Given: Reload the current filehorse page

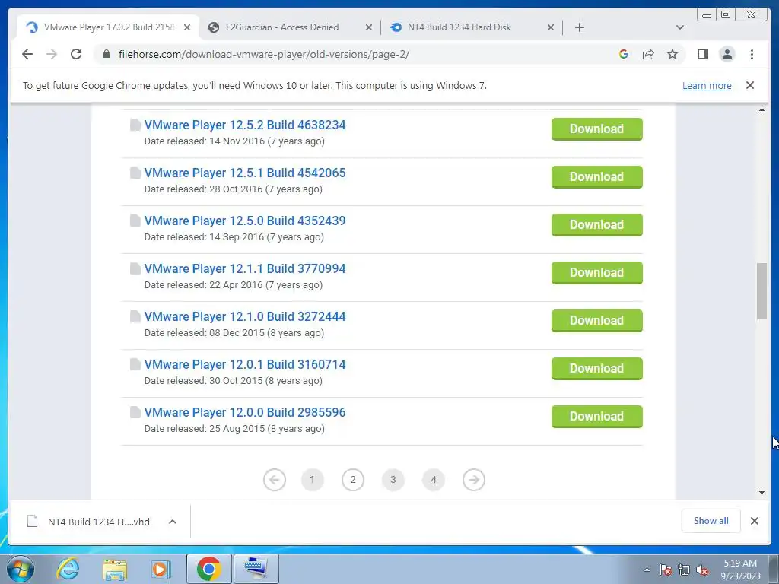Looking at the screenshot, I should coord(76,54).
